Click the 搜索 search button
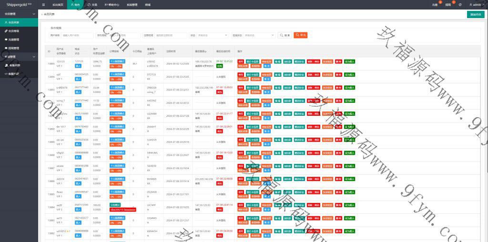Image resolution: width=488 pixels, height=242 pixels. click(x=285, y=35)
